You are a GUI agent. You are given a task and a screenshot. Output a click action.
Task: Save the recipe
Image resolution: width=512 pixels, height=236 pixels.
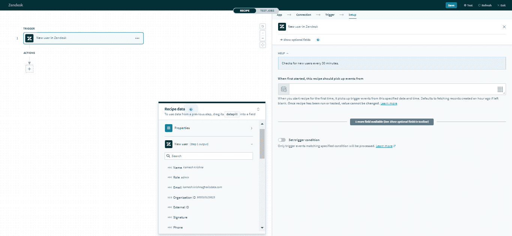pos(451,5)
